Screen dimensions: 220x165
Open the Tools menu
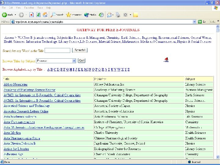40,8
